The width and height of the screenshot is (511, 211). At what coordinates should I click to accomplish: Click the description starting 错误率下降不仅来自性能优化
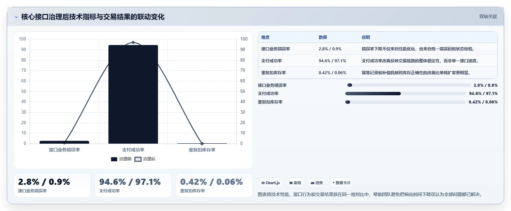click(418, 49)
